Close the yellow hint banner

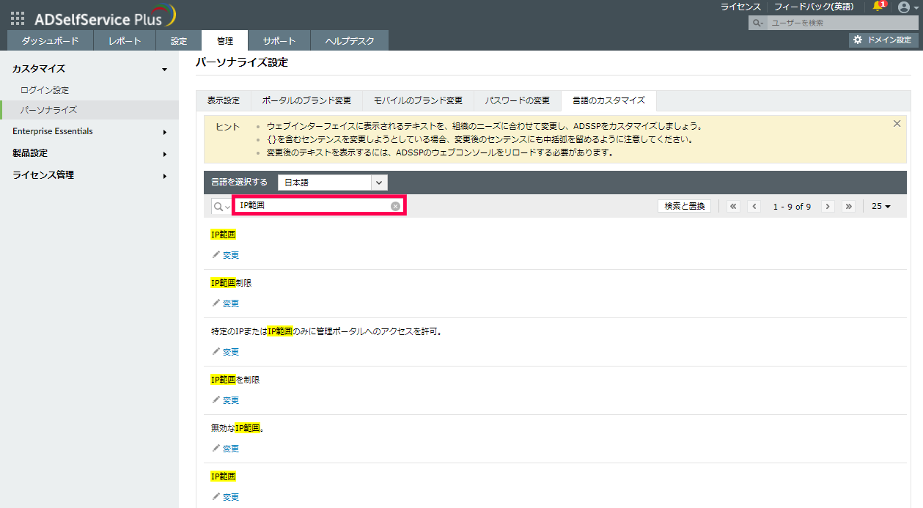click(x=897, y=124)
